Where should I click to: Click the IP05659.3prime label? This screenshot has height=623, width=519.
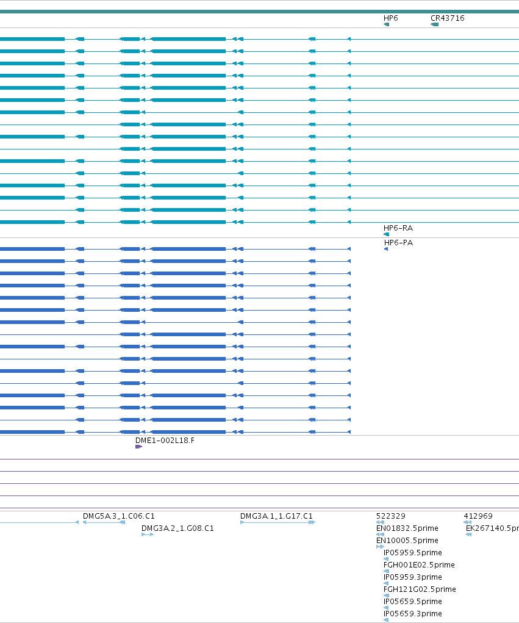coord(413,614)
